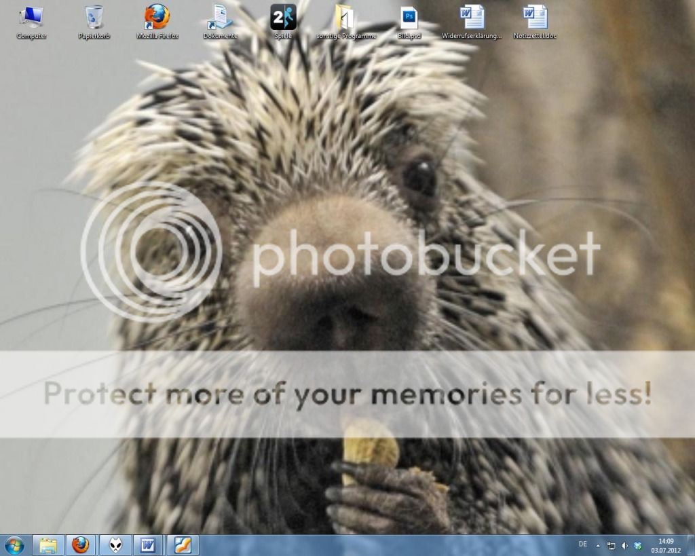Open foobar2000 alien icon in taskbar

115,545
